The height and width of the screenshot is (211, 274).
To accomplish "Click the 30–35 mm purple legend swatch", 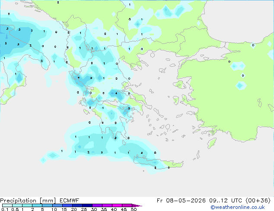I will click(x=97, y=205).
